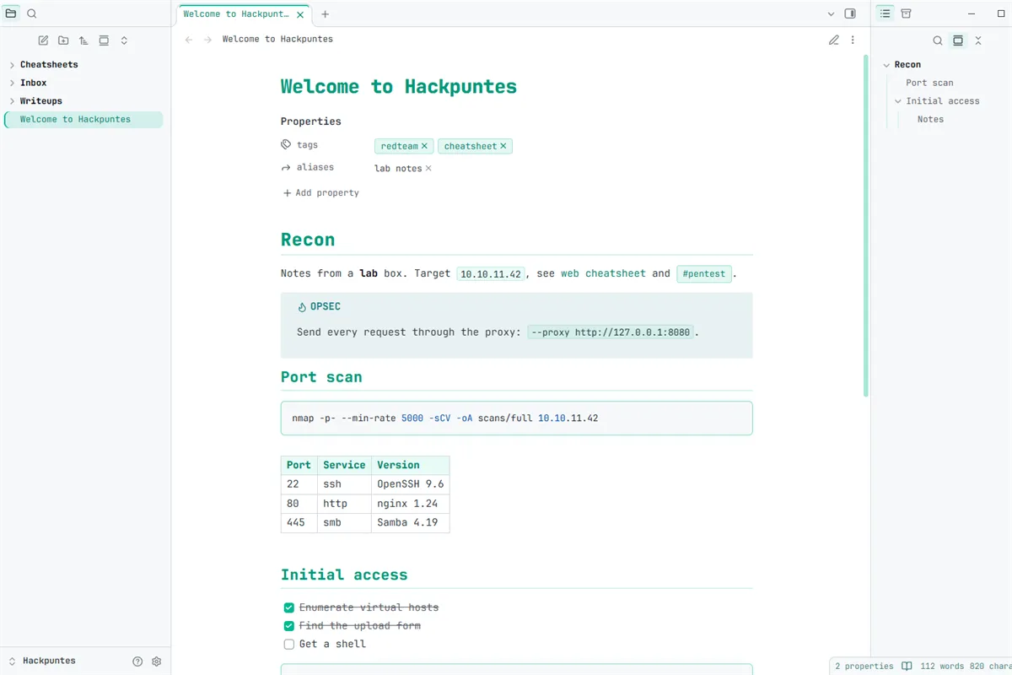This screenshot has width=1012, height=675.
Task: Remove the lab notes alias
Action: pyautogui.click(x=428, y=168)
